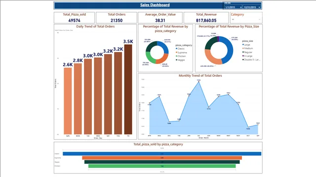
Task: Select Medium in pizza_size legend
Action: [x=247, y=48]
